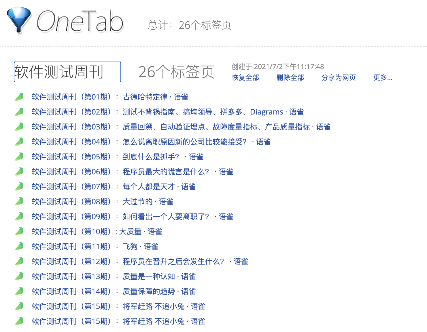This screenshot has width=427, height=332.
Task: Click the Yuque favicon beside 第10期 大质量
Action: click(x=19, y=231)
